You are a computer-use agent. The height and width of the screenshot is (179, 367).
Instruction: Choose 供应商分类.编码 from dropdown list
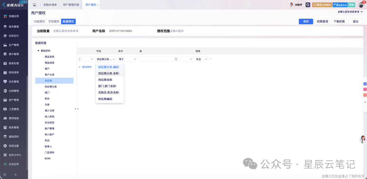(110, 67)
